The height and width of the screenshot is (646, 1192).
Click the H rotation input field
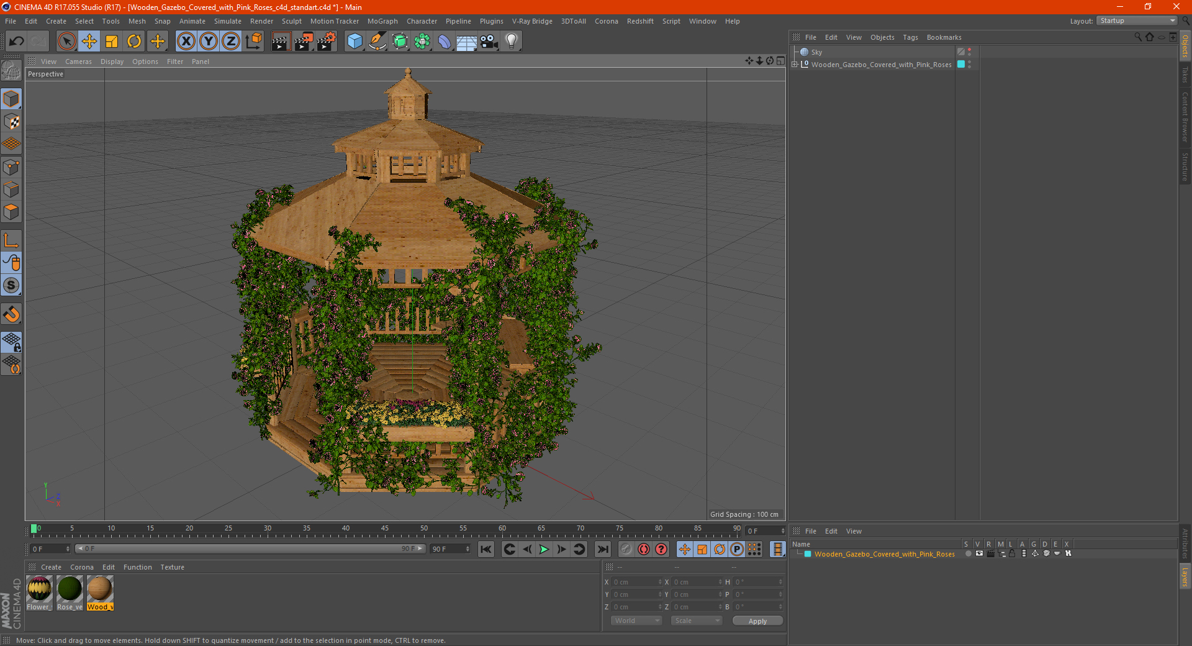(759, 582)
